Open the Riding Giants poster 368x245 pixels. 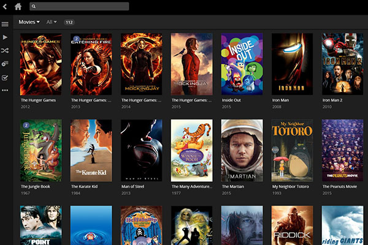coord(342,225)
